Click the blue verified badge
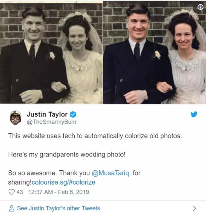This screenshot has height=213, width=206. pyautogui.click(x=73, y=114)
